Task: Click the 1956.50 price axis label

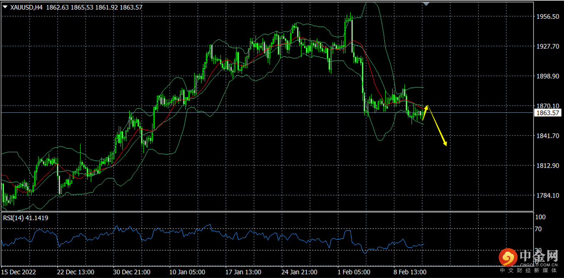Action: tap(547, 17)
